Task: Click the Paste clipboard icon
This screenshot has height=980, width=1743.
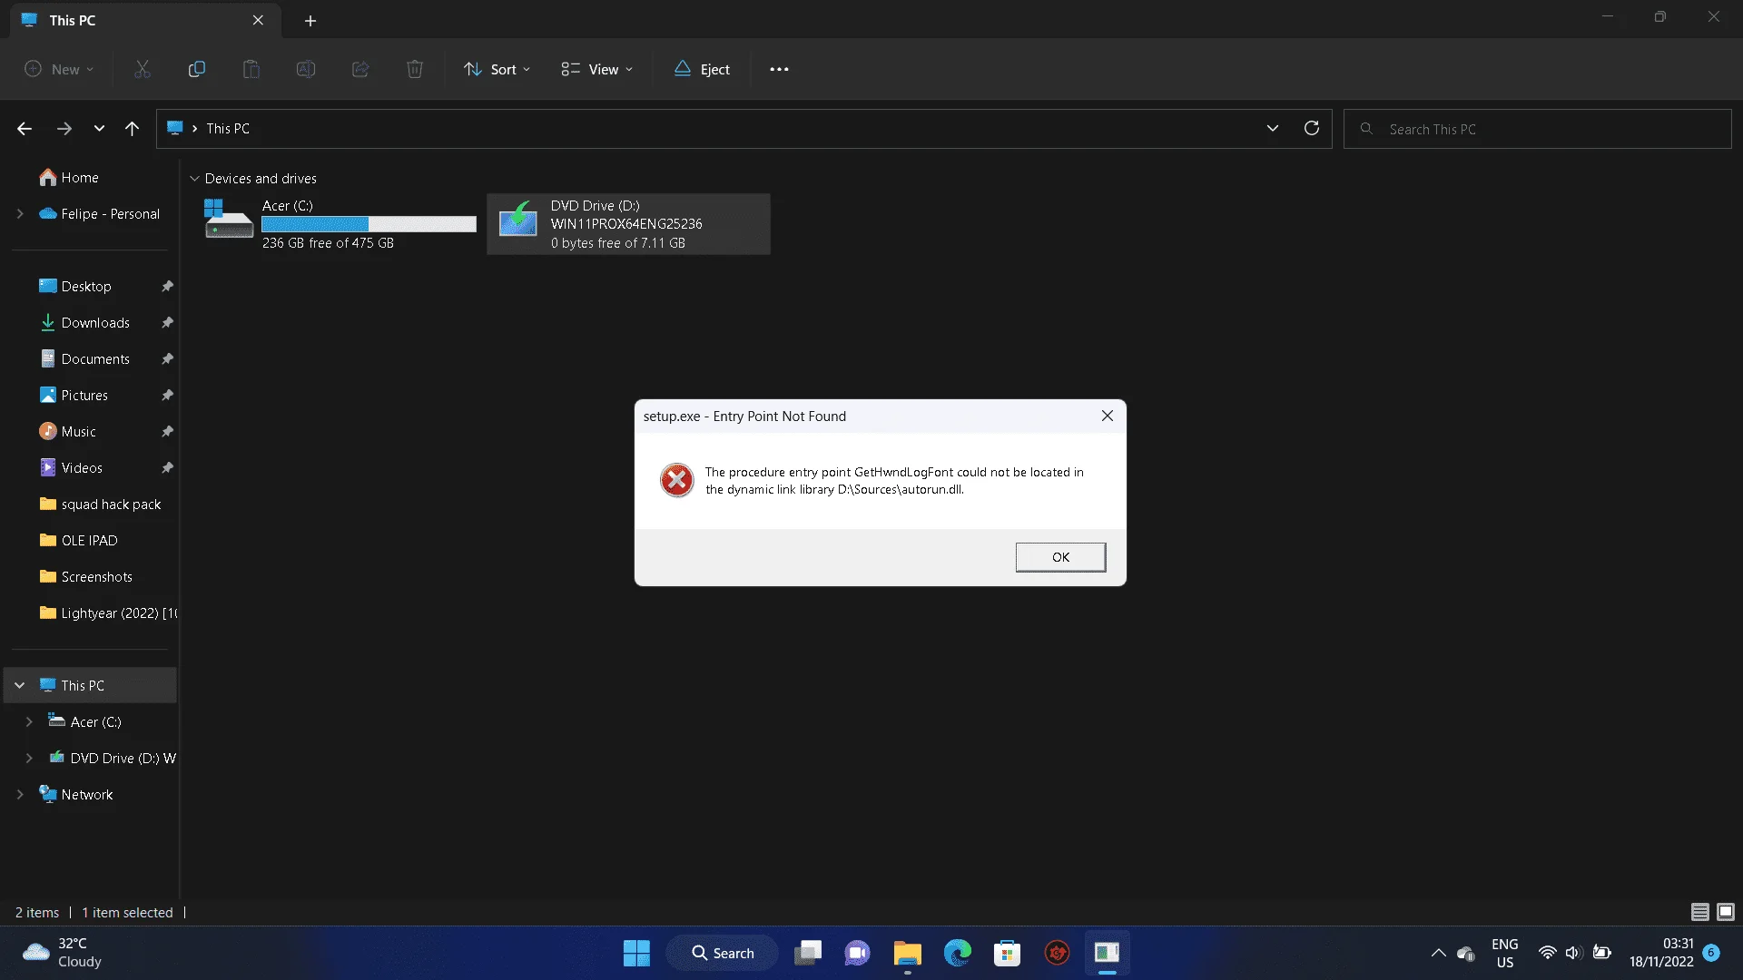Action: [x=251, y=69]
